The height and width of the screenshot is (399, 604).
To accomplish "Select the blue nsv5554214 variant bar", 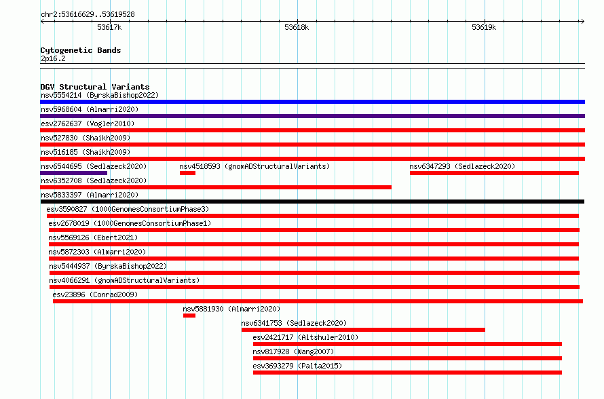I will 312,102.
